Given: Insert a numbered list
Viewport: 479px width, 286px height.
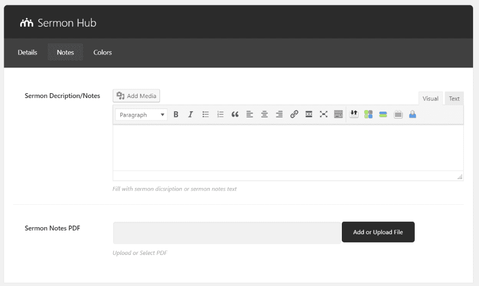Looking at the screenshot, I should coord(220,114).
